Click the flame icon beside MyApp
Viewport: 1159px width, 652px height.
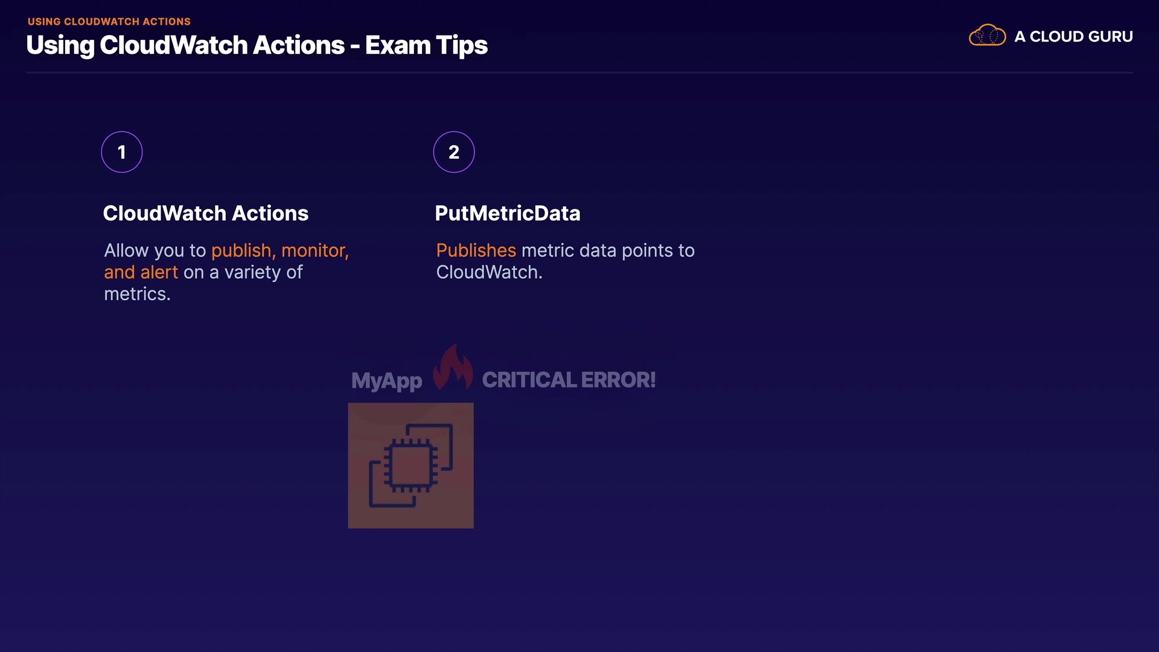coord(453,368)
